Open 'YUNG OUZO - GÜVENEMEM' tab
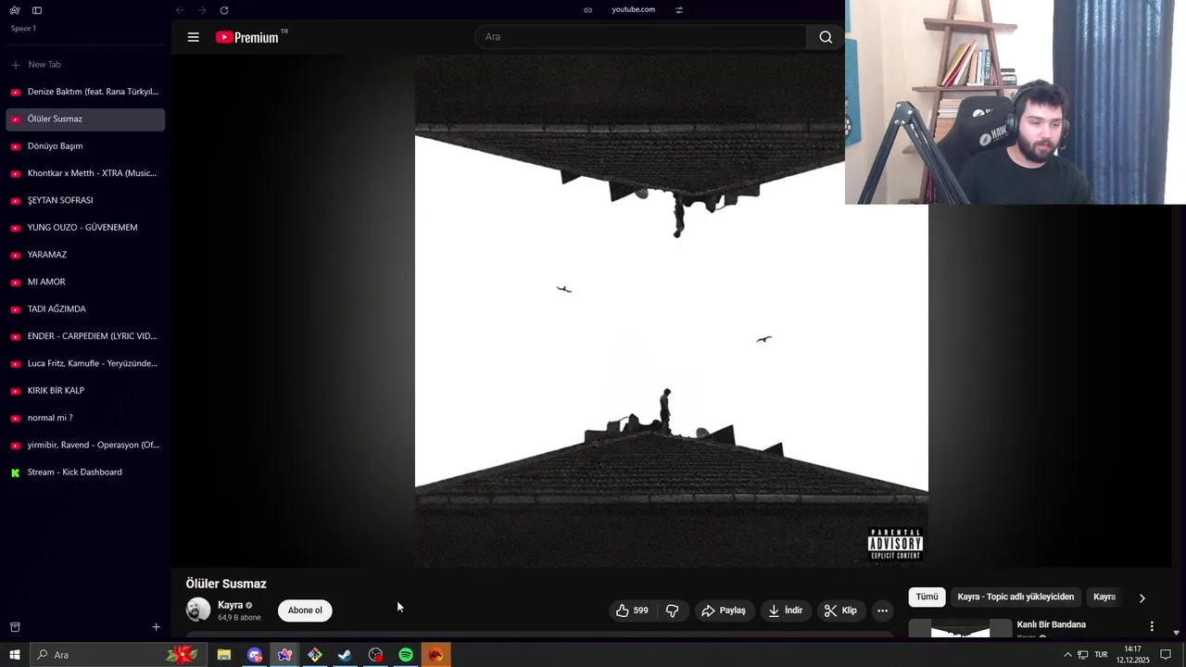This screenshot has height=667, width=1186. click(85, 227)
